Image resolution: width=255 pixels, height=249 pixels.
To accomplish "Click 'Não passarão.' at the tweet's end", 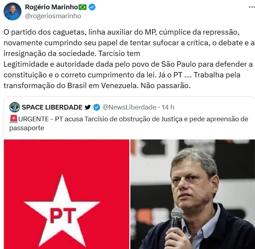I will click(165, 86).
